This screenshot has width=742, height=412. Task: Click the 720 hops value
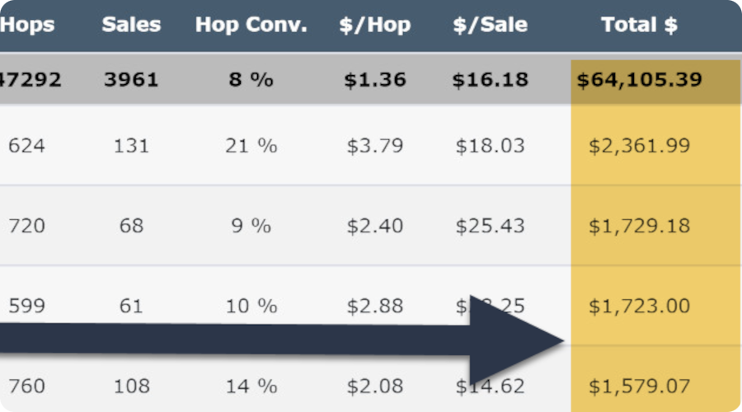tap(27, 226)
